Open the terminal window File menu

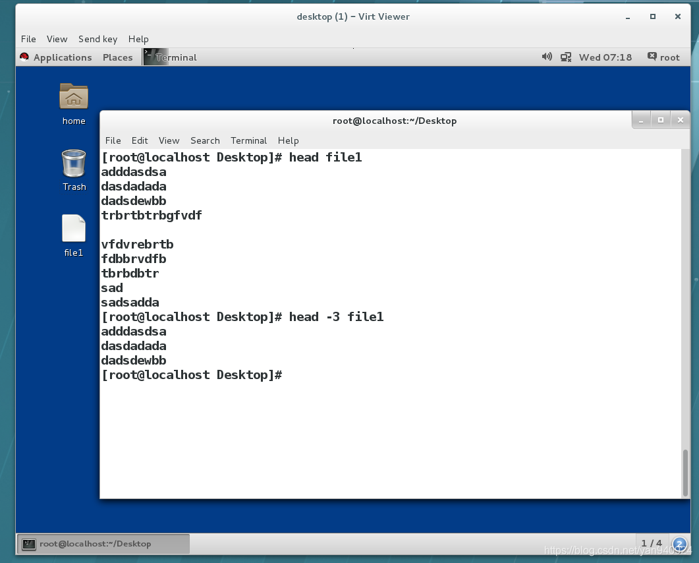point(113,140)
